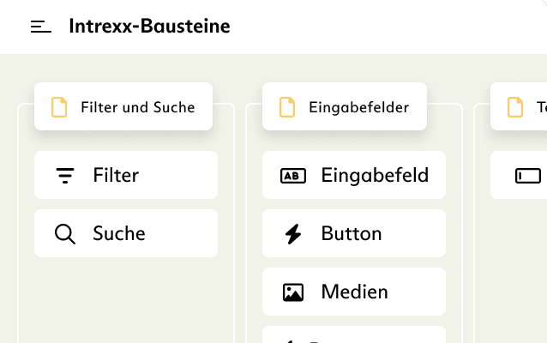
Task: Click the page icon in the third column header
Action: coord(515,107)
